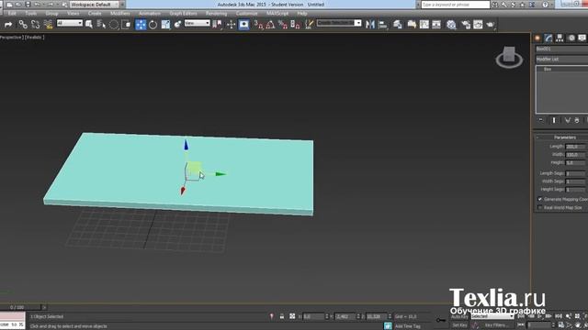The width and height of the screenshot is (588, 330).
Task: Open the Tools menu
Action: coord(30,14)
